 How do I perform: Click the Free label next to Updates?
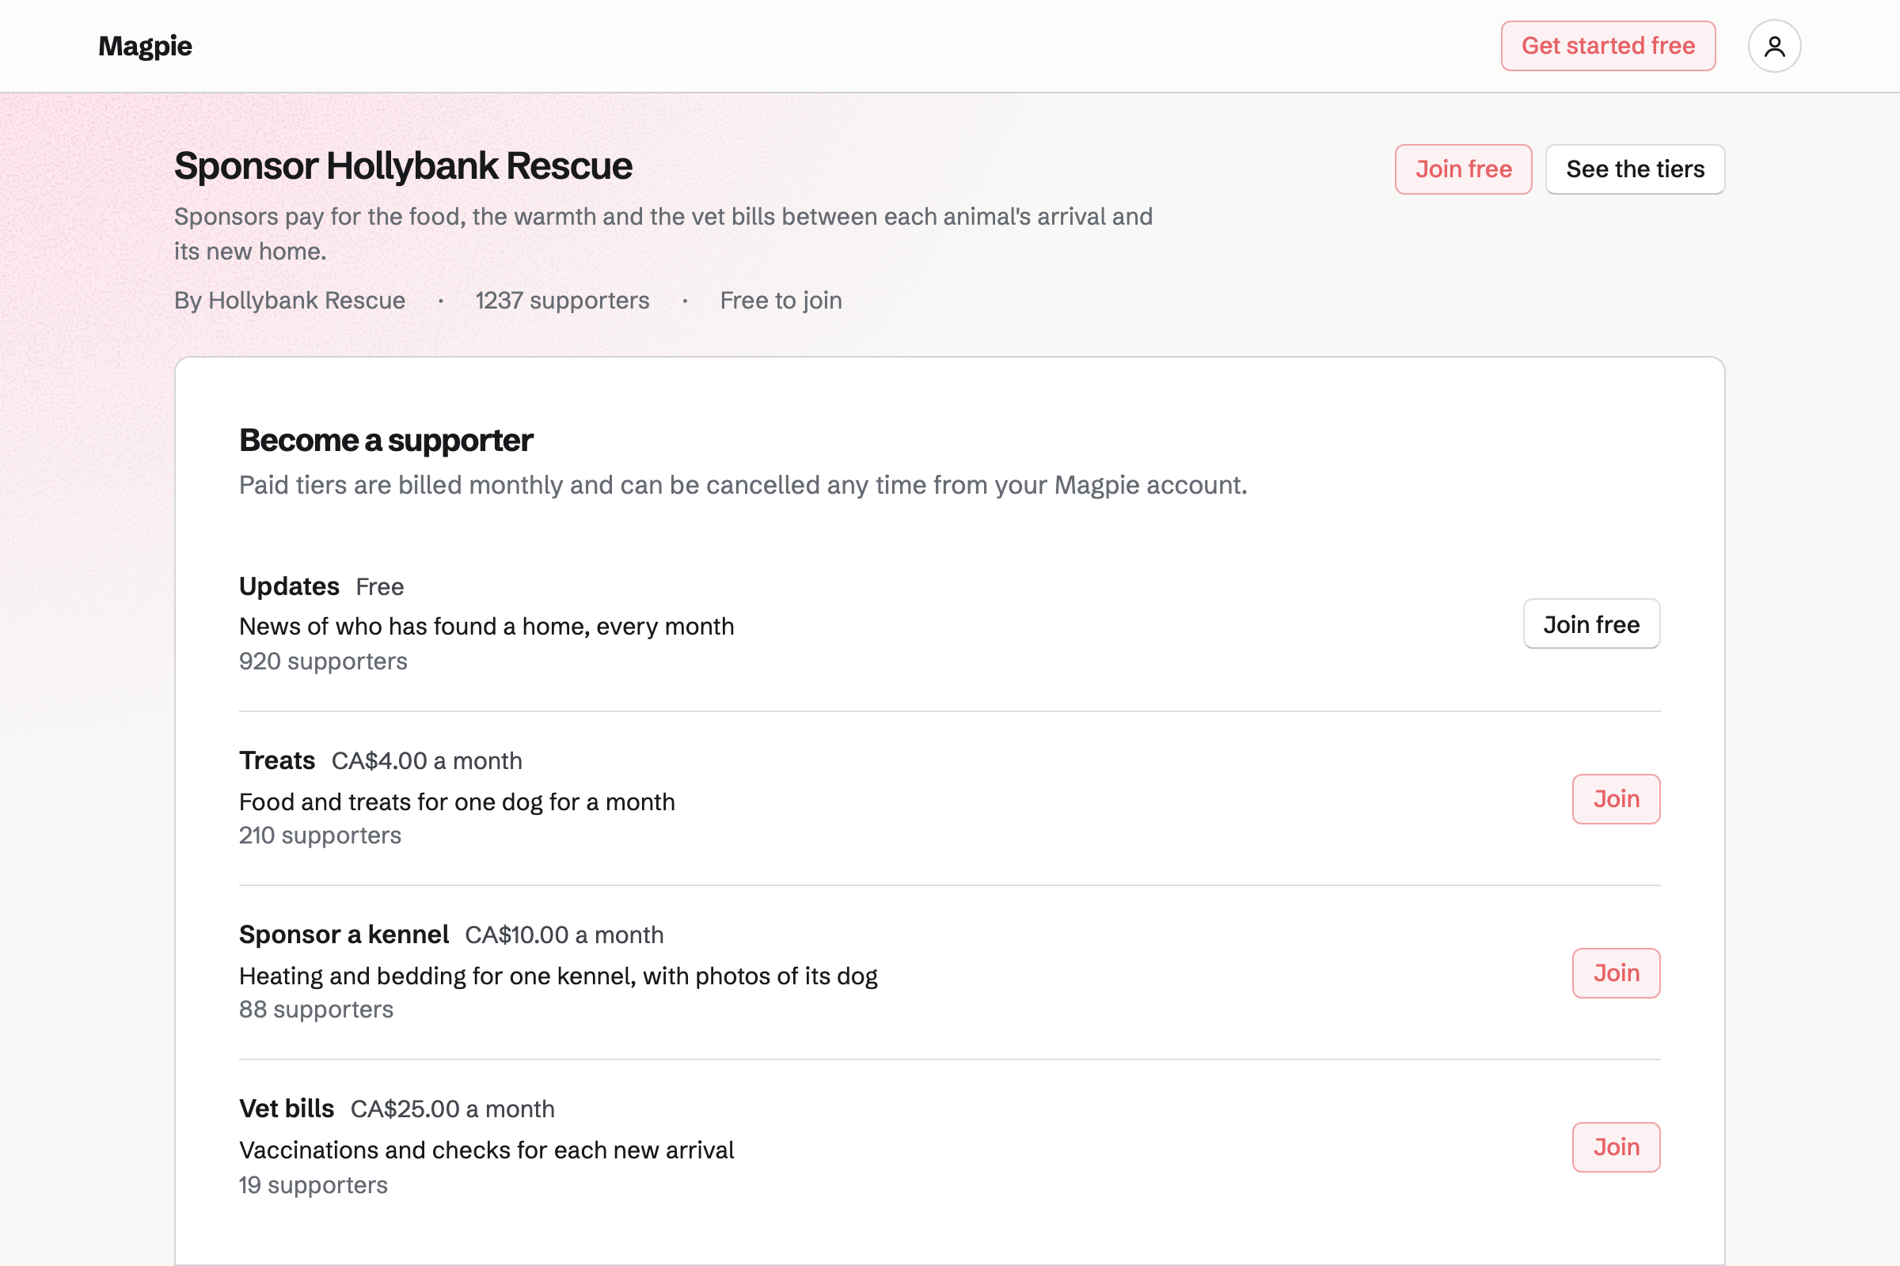(x=380, y=587)
